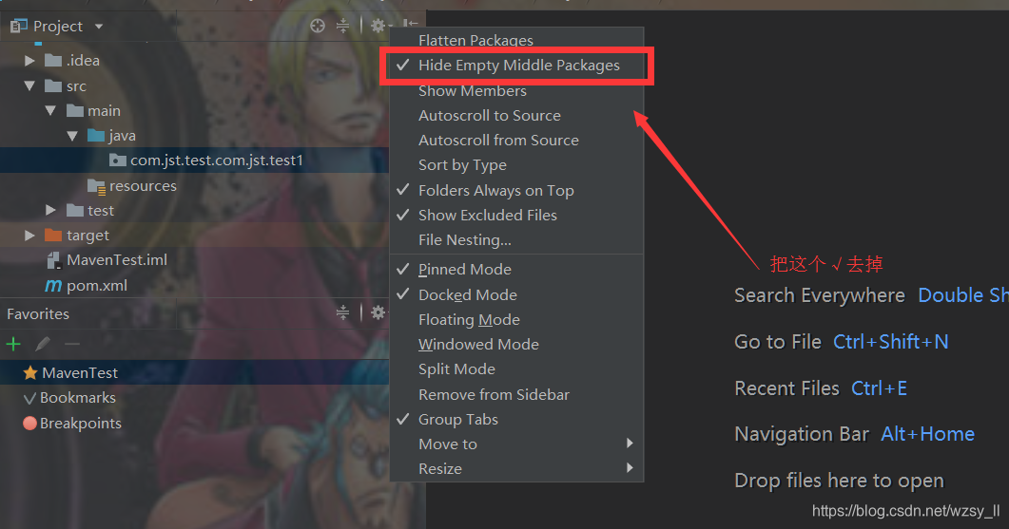Uncheck Hide Empty Middle Packages

[x=516, y=66]
